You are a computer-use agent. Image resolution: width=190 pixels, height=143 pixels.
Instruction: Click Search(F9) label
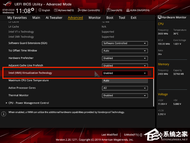(x=116, y=10)
